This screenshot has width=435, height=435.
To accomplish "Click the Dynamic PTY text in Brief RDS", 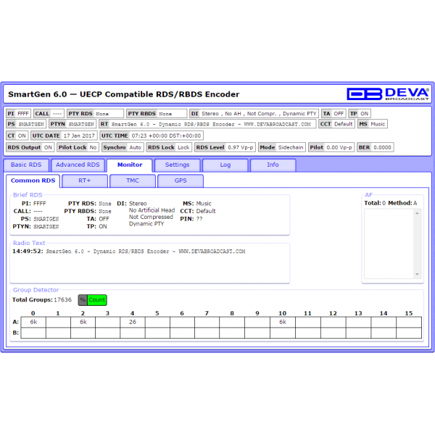I will click(146, 224).
